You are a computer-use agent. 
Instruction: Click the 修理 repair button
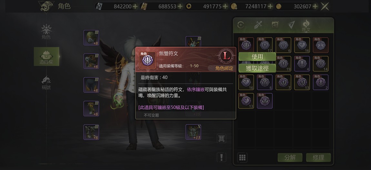tap(318, 157)
